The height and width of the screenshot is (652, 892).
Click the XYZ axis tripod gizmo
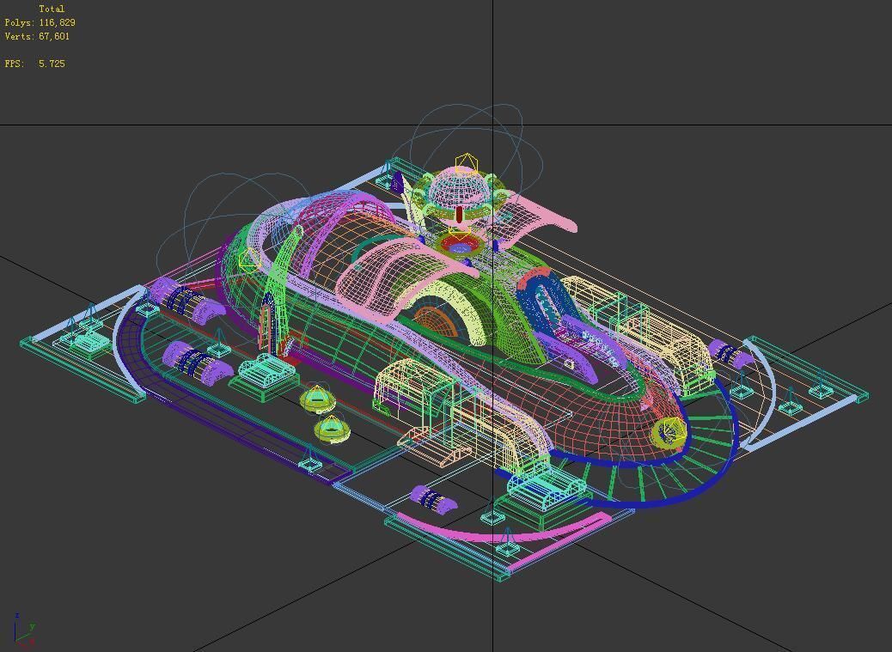24,630
